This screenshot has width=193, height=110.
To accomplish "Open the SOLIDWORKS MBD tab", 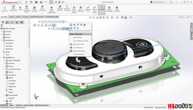I will pos(52,17).
